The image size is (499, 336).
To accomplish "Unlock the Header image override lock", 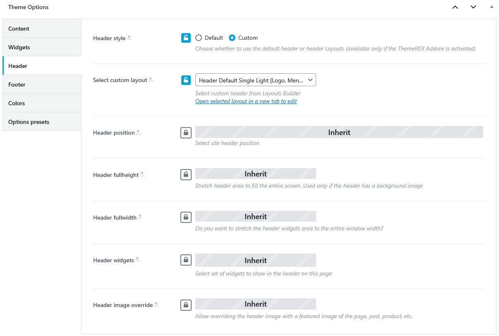I will [186, 305].
